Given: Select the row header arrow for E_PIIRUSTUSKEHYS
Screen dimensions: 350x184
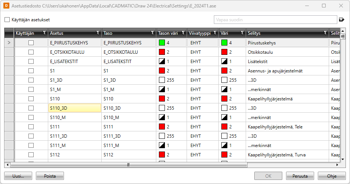Looking at the screenshot, I should [x=9, y=43].
